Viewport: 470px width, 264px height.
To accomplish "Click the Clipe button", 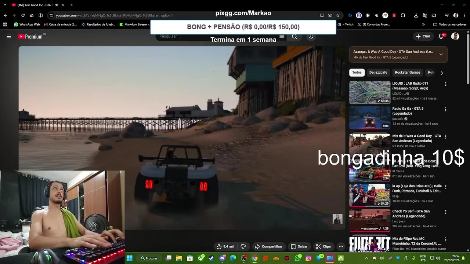I will pyautogui.click(x=323, y=246).
